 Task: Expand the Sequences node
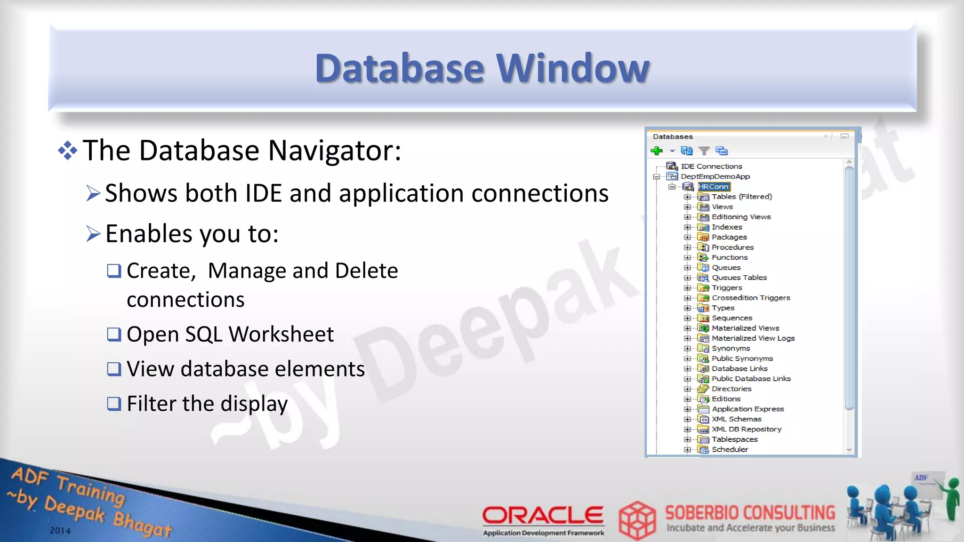(x=687, y=319)
